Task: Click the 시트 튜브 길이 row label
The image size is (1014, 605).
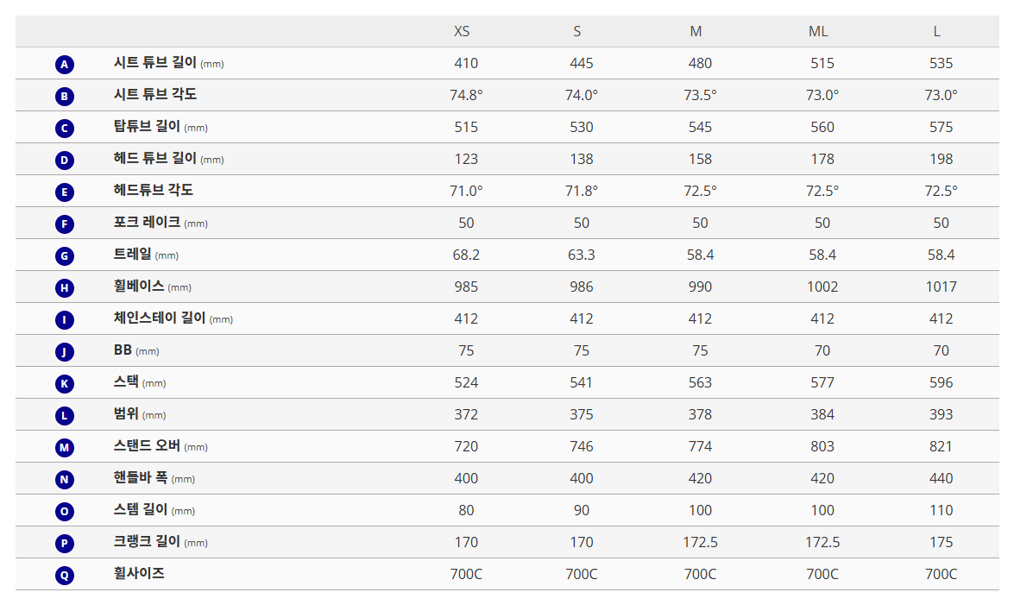Action: pyautogui.click(x=155, y=63)
